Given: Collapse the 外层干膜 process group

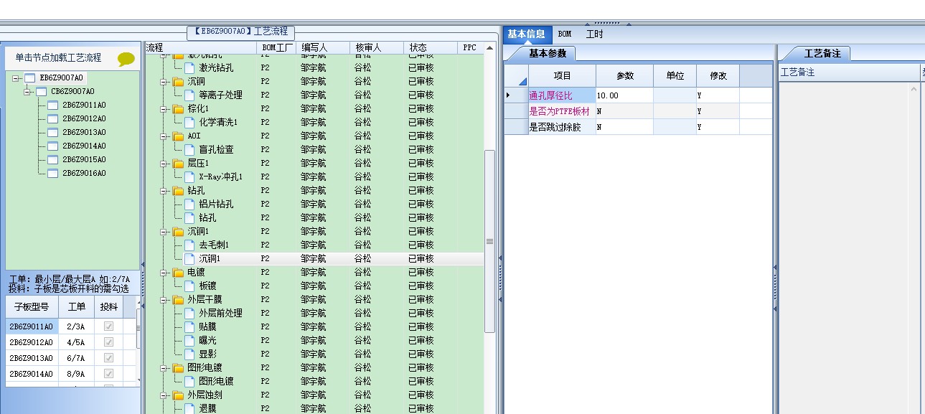Looking at the screenshot, I should click(x=164, y=299).
